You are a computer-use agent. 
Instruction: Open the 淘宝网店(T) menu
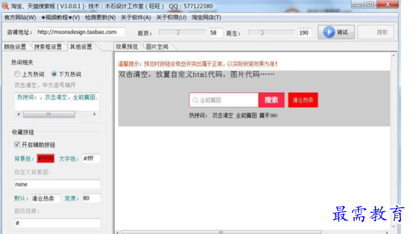(206, 17)
